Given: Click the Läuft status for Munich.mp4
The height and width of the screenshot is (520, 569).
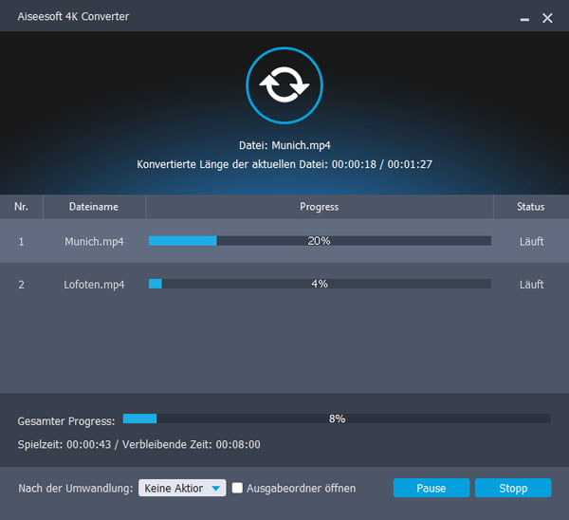Looking at the screenshot, I should [x=531, y=241].
